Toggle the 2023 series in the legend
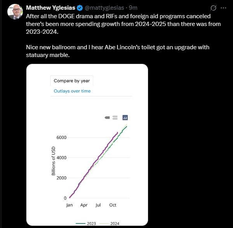Viewport: 233px width, 228px height. [88, 223]
